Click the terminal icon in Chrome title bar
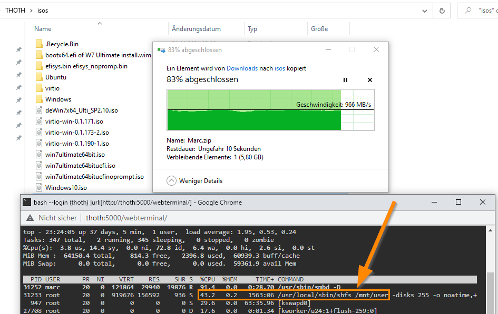Image resolution: width=498 pixels, height=314 pixels. tap(27, 202)
